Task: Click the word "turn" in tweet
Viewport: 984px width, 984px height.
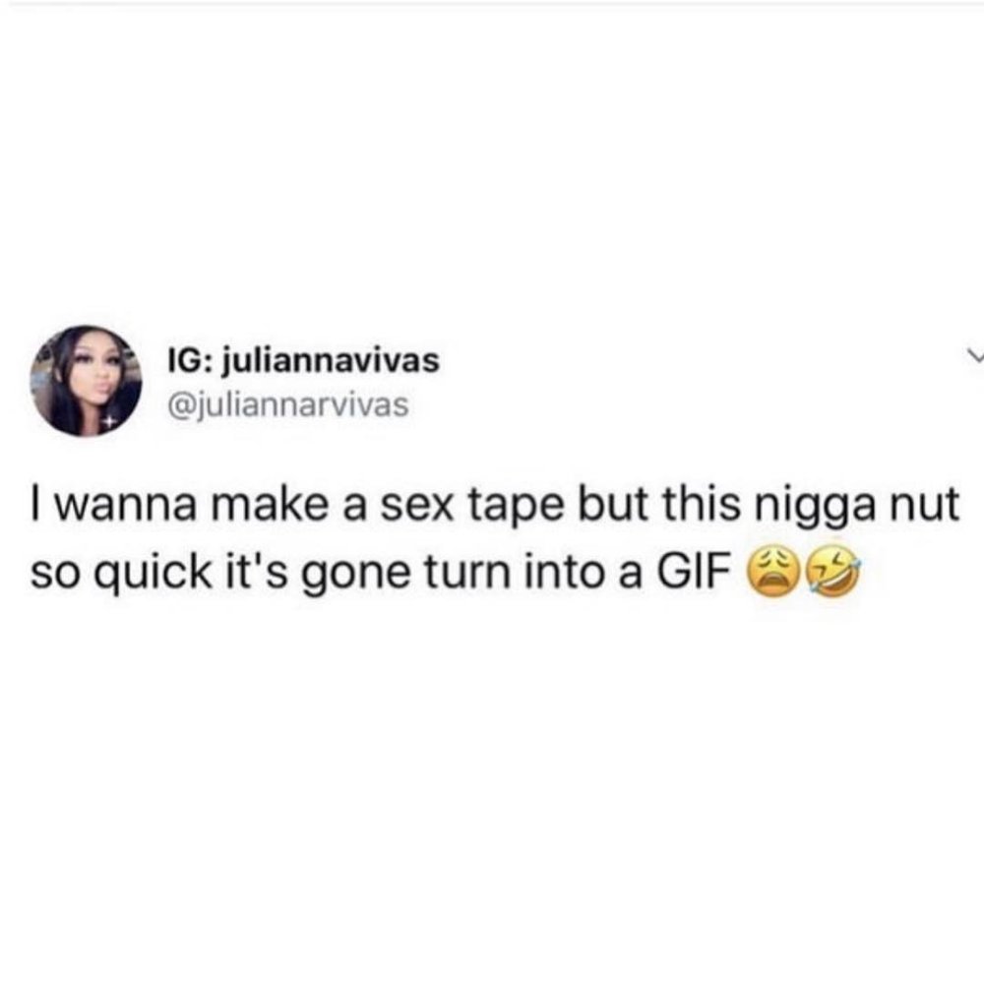Action: click(466, 573)
